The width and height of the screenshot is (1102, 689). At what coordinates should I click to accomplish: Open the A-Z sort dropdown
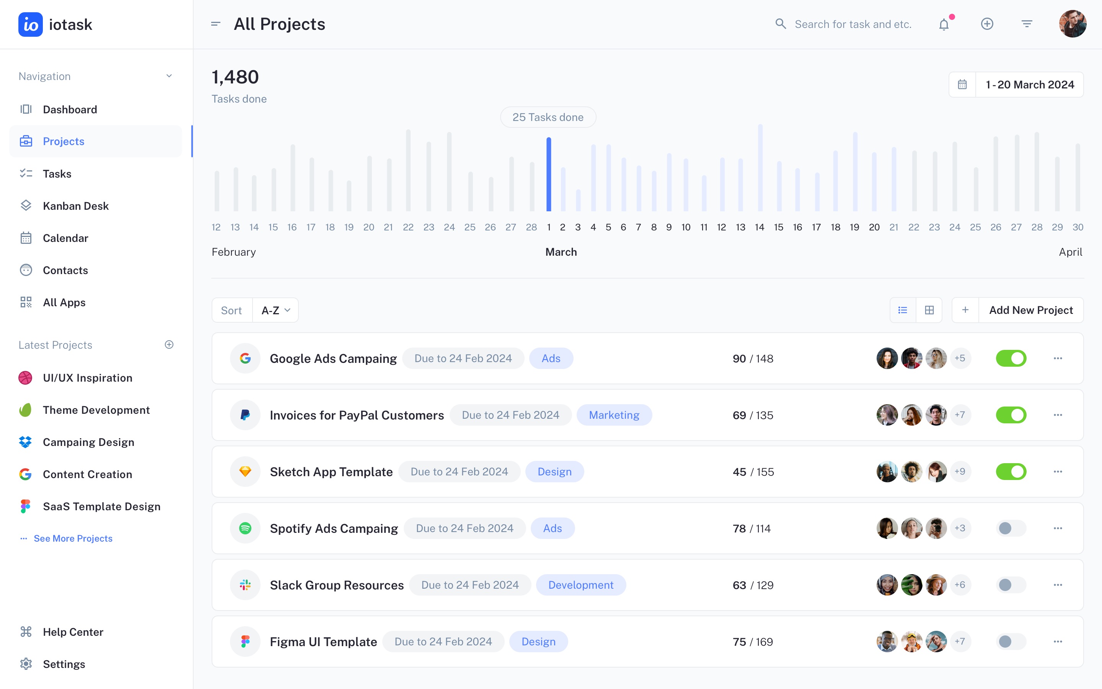[x=275, y=310]
